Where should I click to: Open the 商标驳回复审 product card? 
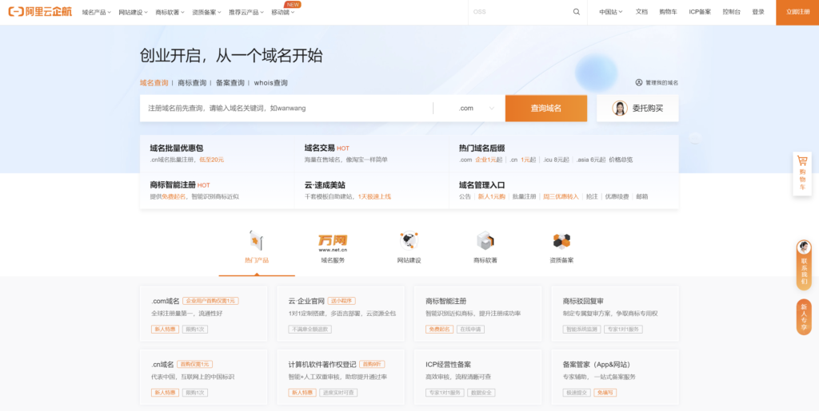tap(615, 314)
